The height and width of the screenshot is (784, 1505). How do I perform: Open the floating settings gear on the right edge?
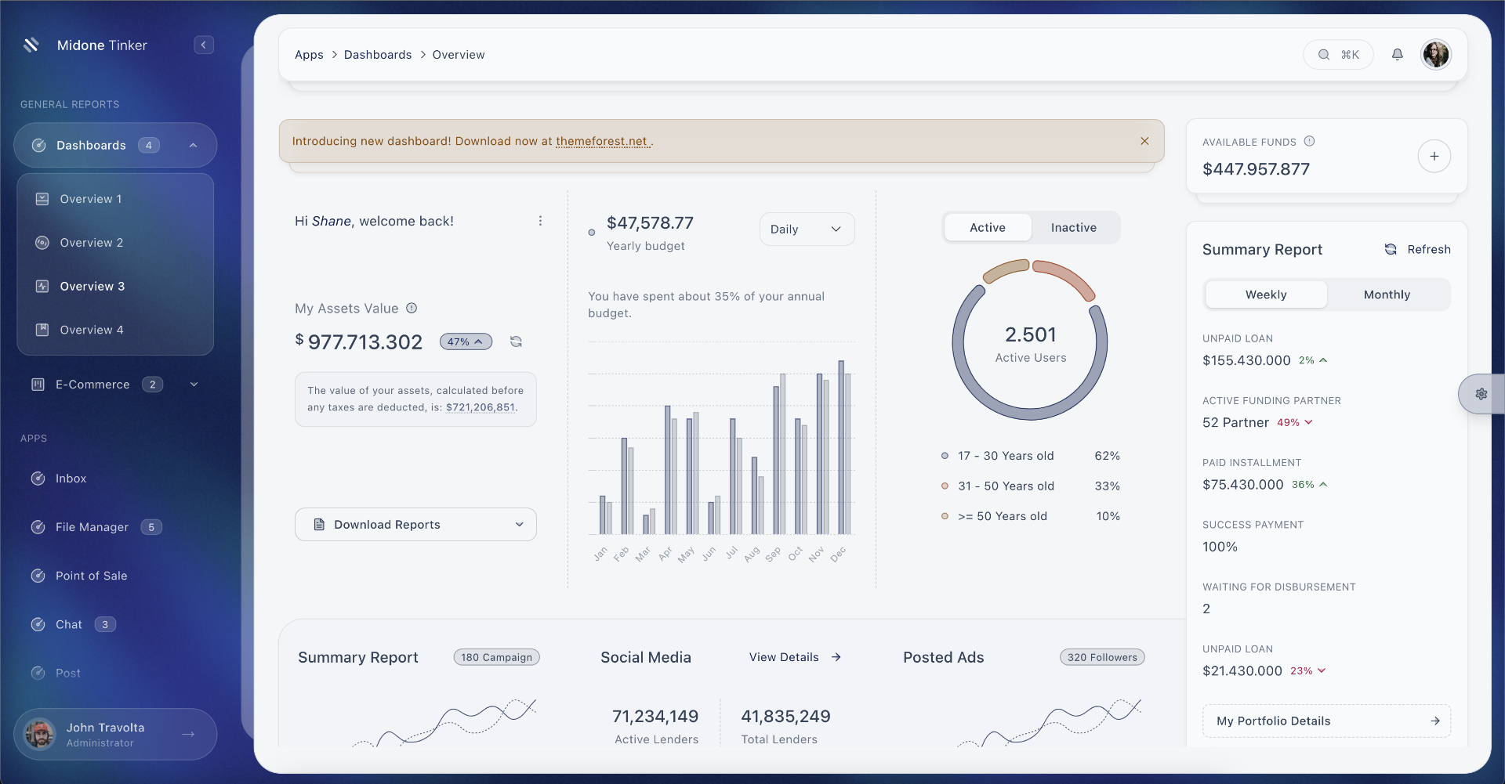[x=1481, y=394]
